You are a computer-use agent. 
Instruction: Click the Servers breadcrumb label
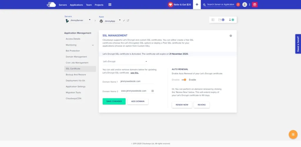[x=68, y=16]
